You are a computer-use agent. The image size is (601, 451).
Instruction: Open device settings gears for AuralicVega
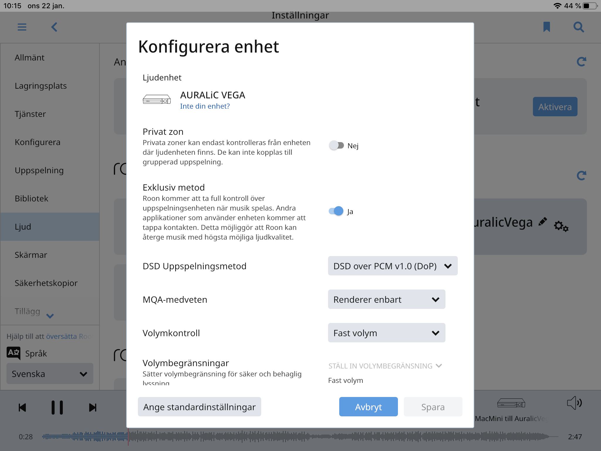561,226
